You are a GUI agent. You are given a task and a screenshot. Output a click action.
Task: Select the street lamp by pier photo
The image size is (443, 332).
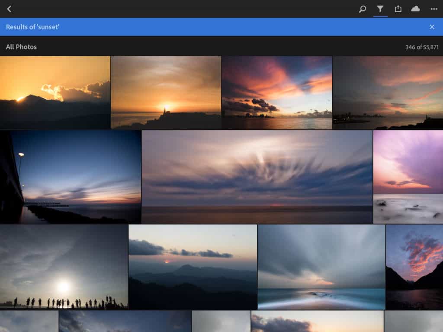coord(71,177)
